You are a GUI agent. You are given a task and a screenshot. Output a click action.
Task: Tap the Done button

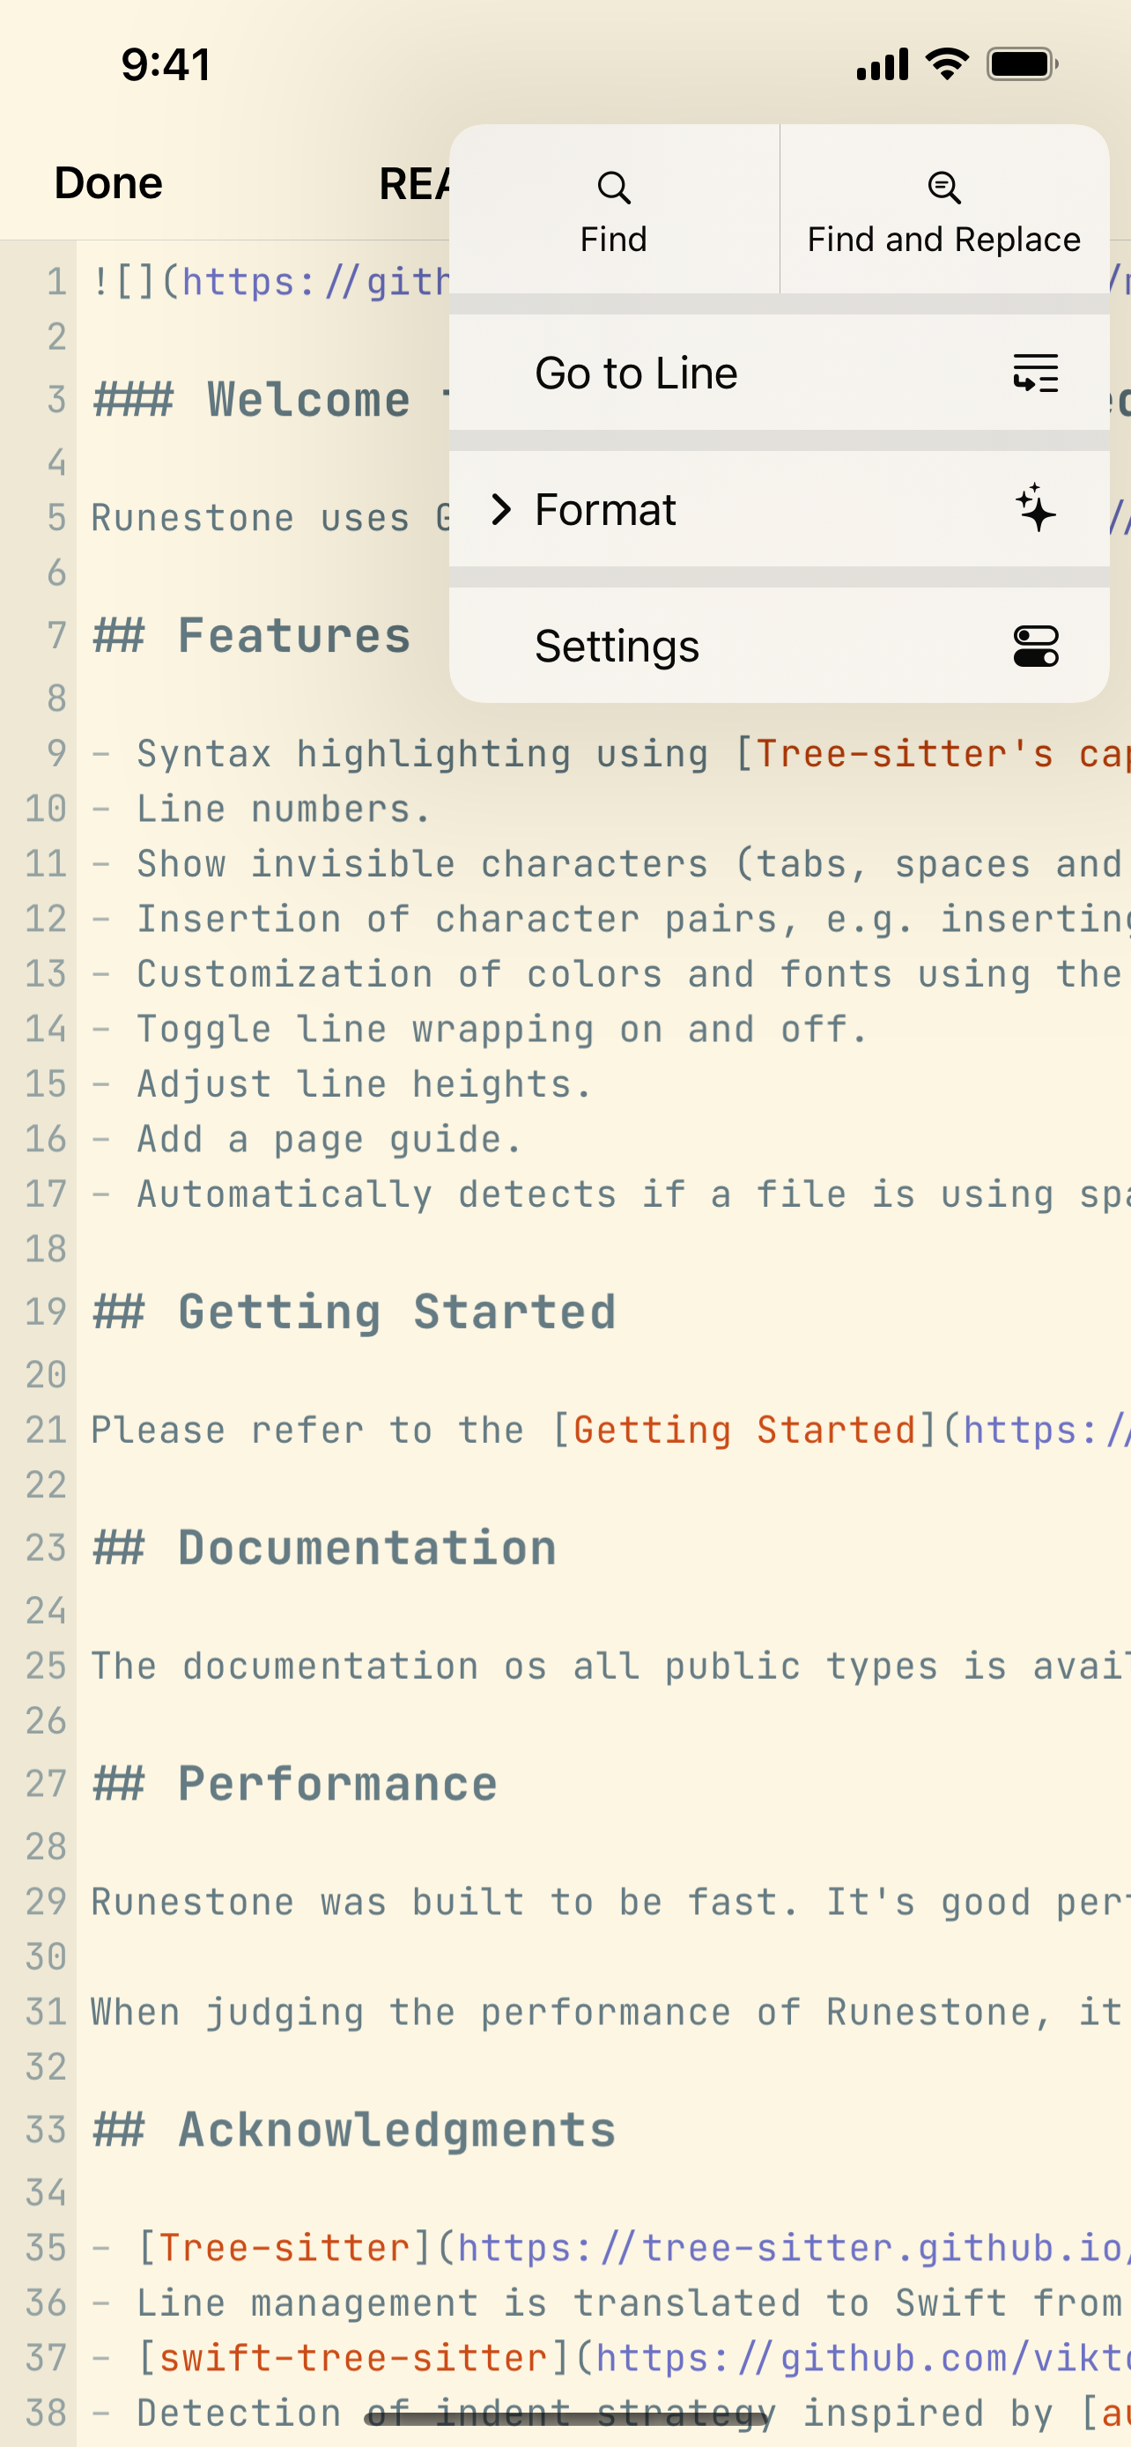[x=108, y=182]
